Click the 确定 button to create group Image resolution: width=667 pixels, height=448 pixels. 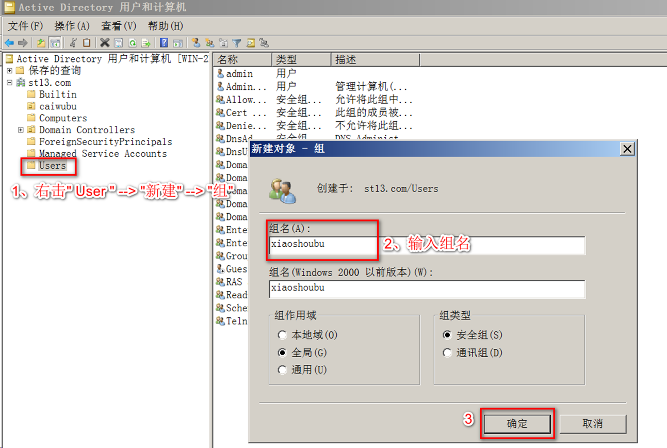click(516, 423)
